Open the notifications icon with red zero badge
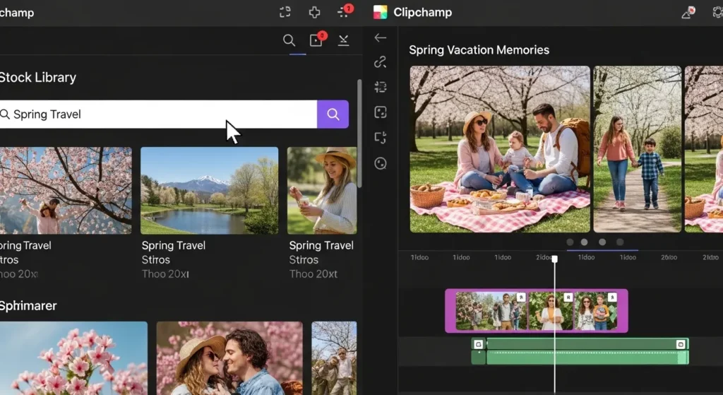723x395 pixels. 317,40
